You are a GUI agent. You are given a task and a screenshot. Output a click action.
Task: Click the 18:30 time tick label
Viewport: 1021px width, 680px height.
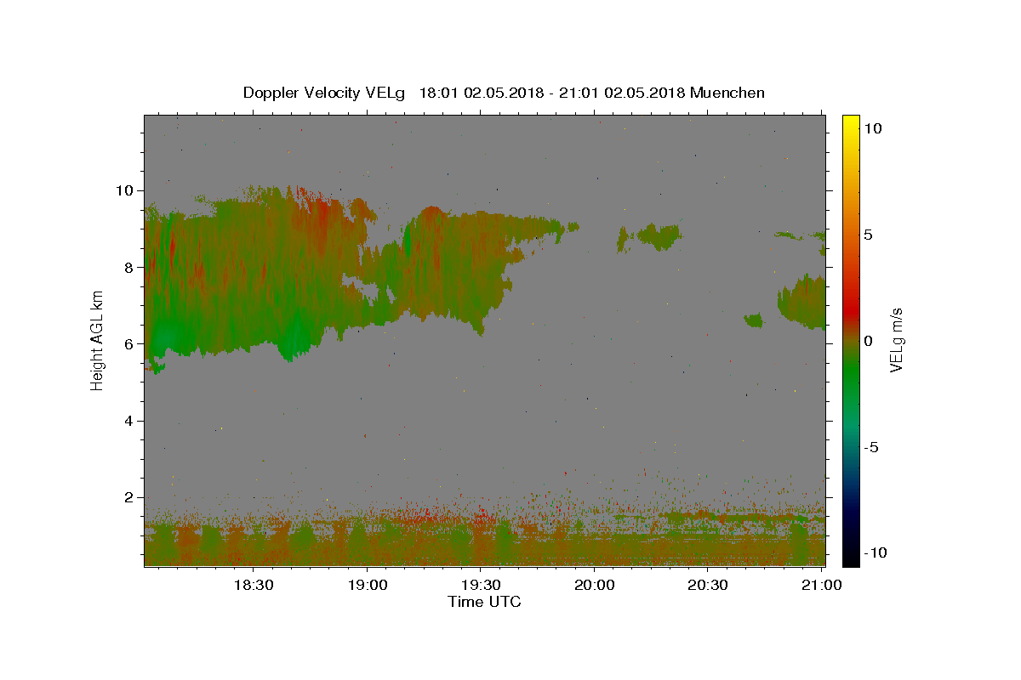tap(253, 585)
